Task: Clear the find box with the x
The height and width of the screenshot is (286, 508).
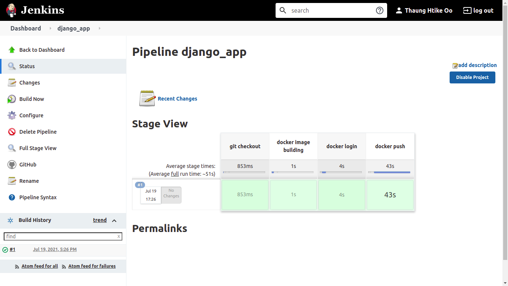Action: point(119,236)
